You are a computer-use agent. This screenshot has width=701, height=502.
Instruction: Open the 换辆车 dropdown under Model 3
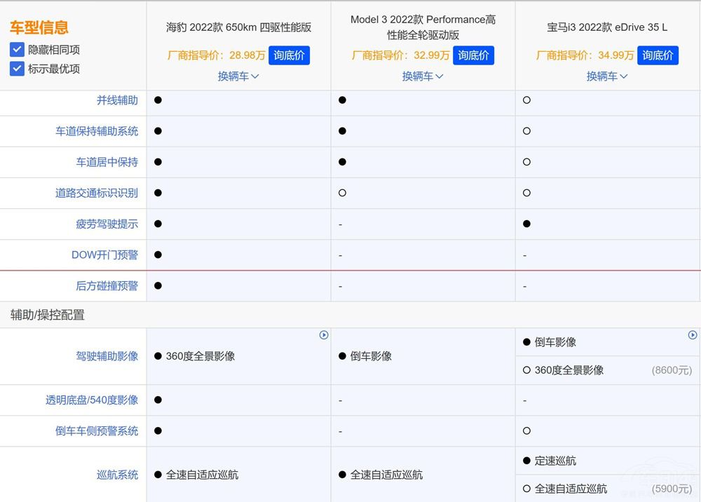423,77
